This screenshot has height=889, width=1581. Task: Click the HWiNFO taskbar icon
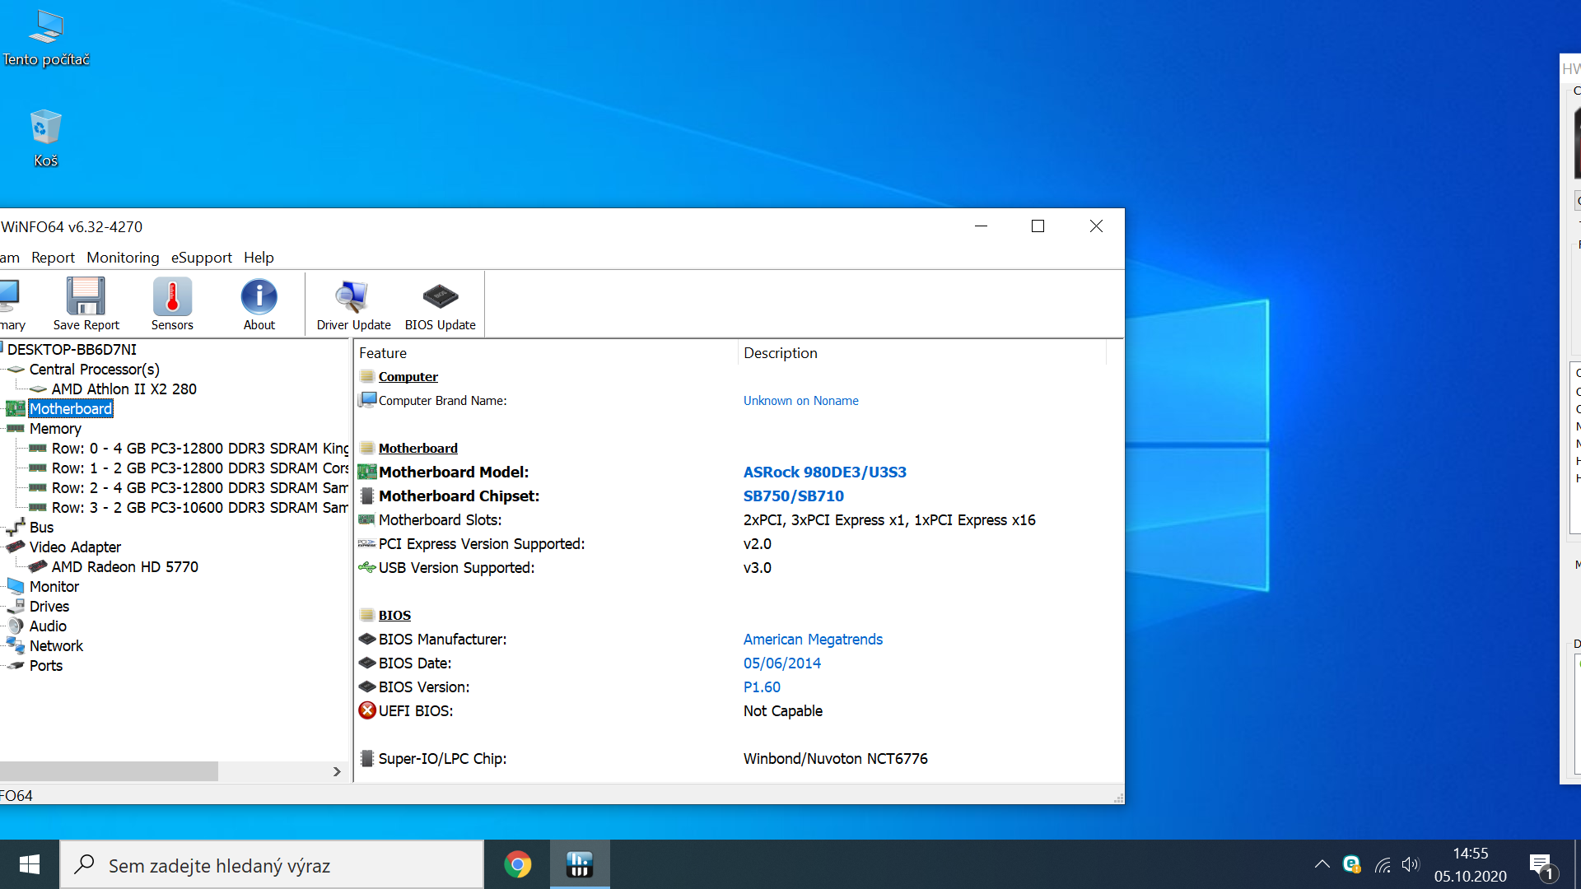(x=580, y=864)
